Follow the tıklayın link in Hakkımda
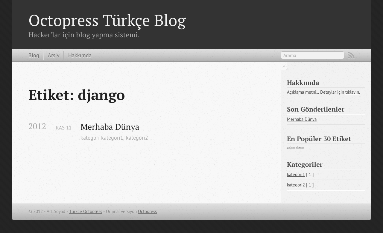Image resolution: width=383 pixels, height=233 pixels. [x=352, y=92]
